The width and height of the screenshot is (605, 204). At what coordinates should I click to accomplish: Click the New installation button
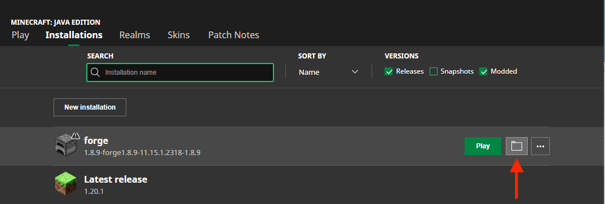click(90, 107)
